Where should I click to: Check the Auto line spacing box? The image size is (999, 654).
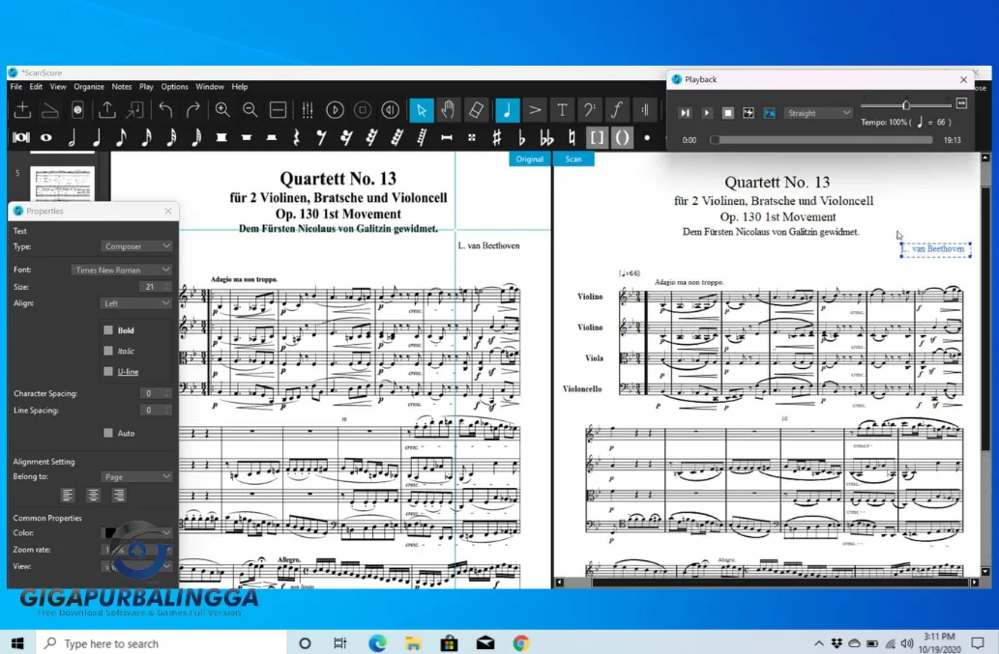pos(108,433)
